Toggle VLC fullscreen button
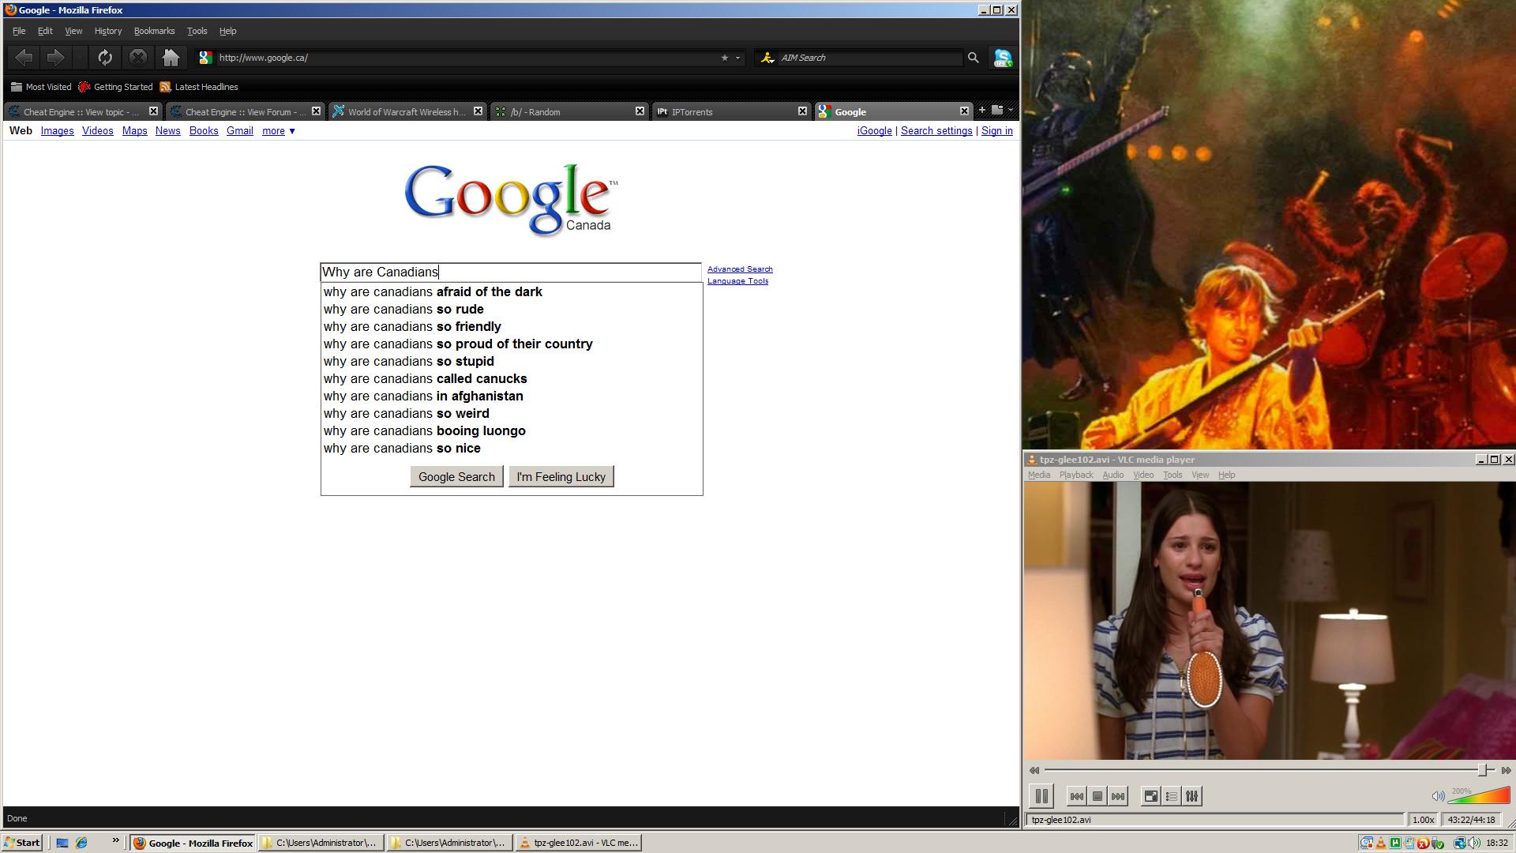The height and width of the screenshot is (853, 1516). tap(1151, 796)
